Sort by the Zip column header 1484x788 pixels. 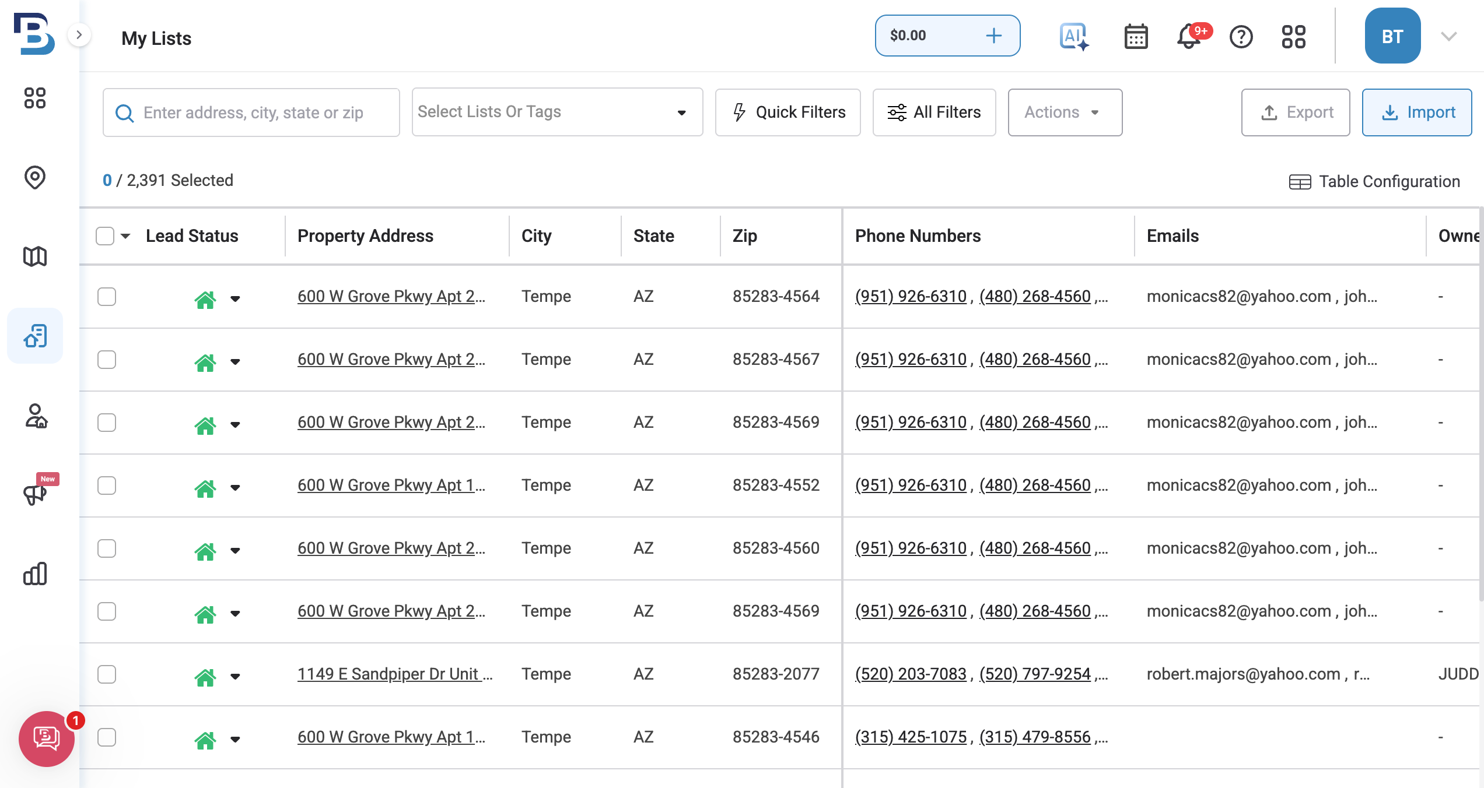(x=744, y=236)
